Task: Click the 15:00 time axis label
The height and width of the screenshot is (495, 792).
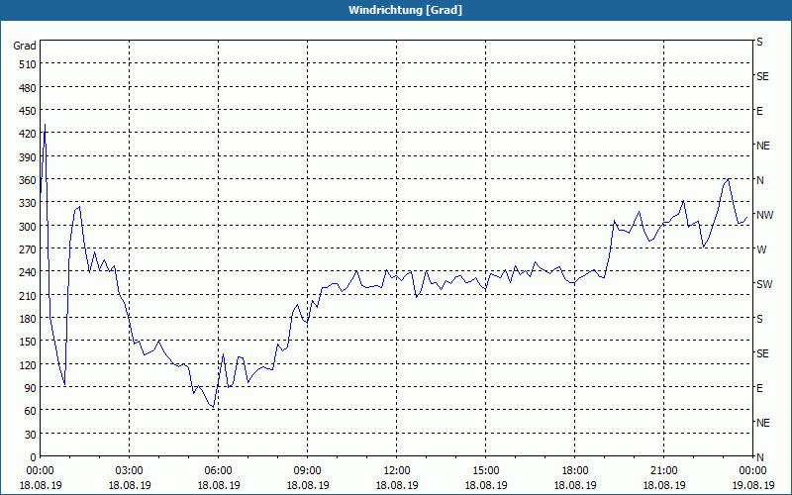Action: [485, 471]
